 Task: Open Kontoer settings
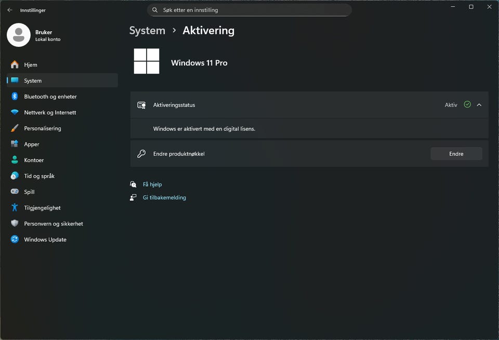(62, 160)
